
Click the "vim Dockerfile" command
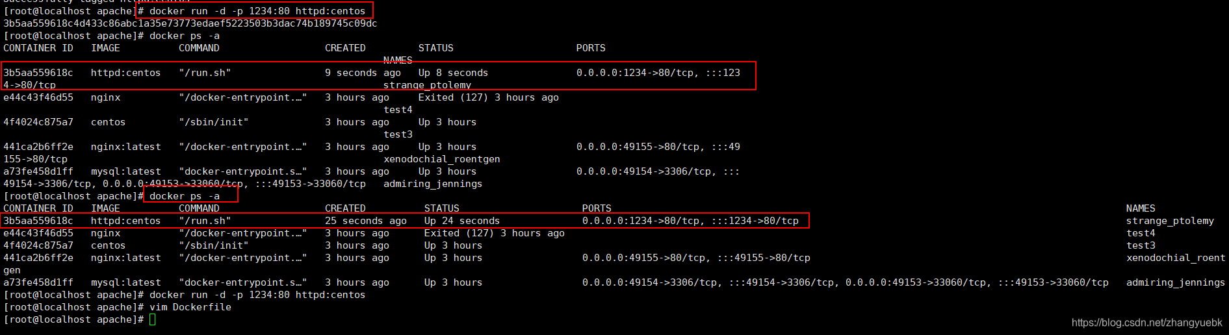[x=190, y=307]
